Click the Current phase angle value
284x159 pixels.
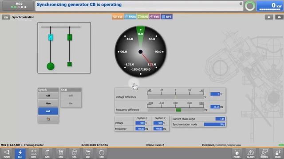220,119
